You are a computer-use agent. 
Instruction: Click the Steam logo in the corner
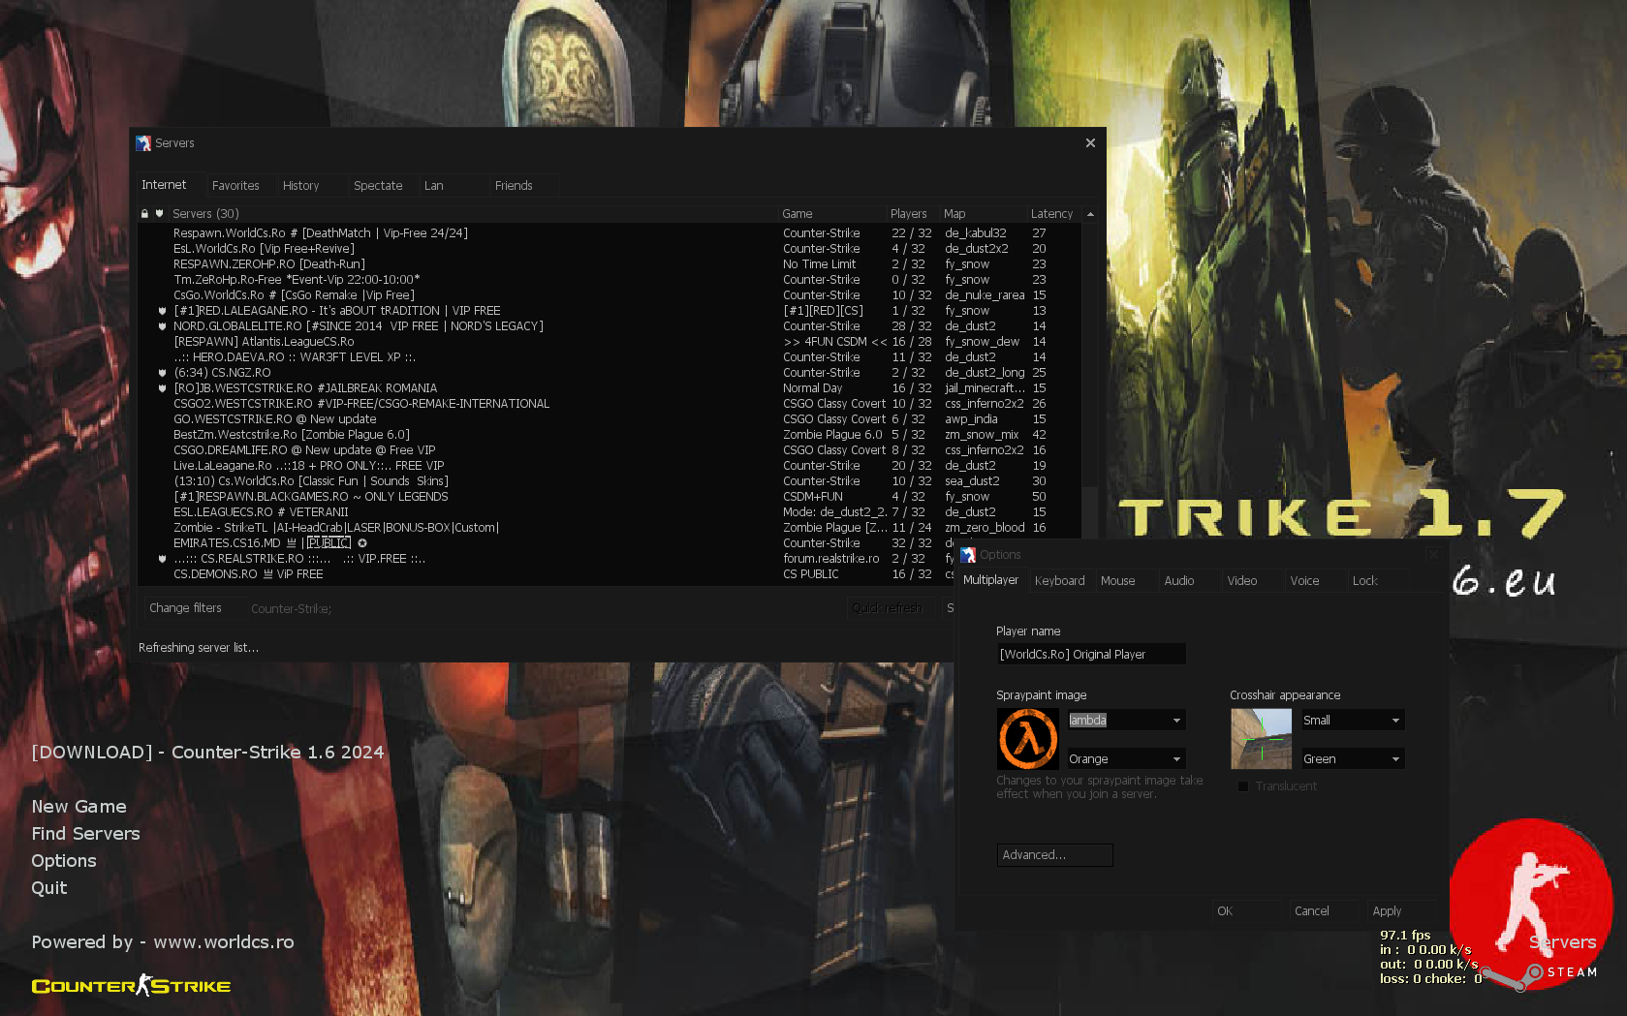click(x=1536, y=973)
